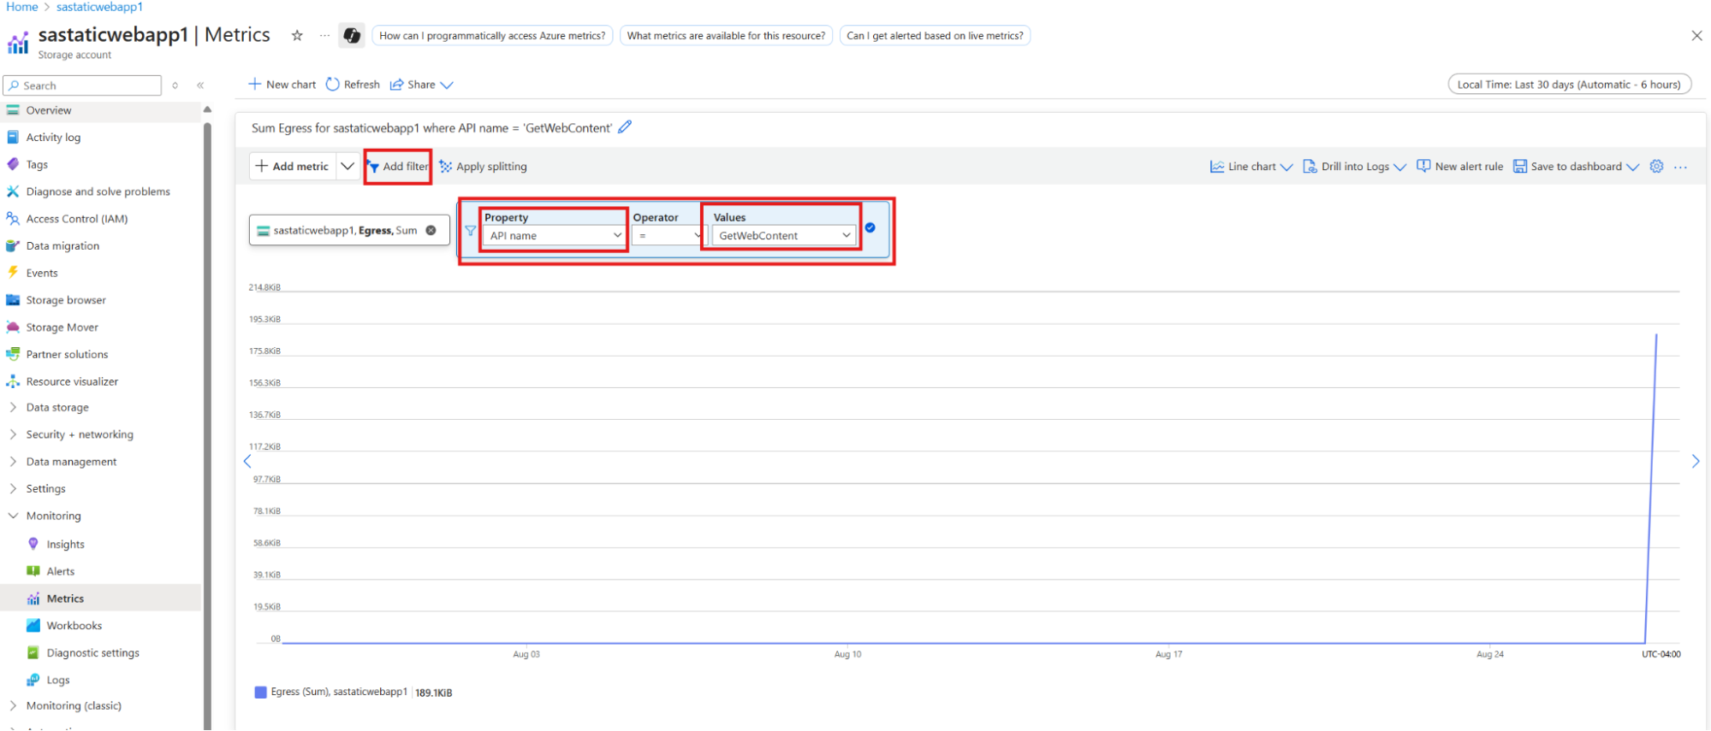The image size is (1711, 731).
Task: Click New alert rule button
Action: point(1460,167)
